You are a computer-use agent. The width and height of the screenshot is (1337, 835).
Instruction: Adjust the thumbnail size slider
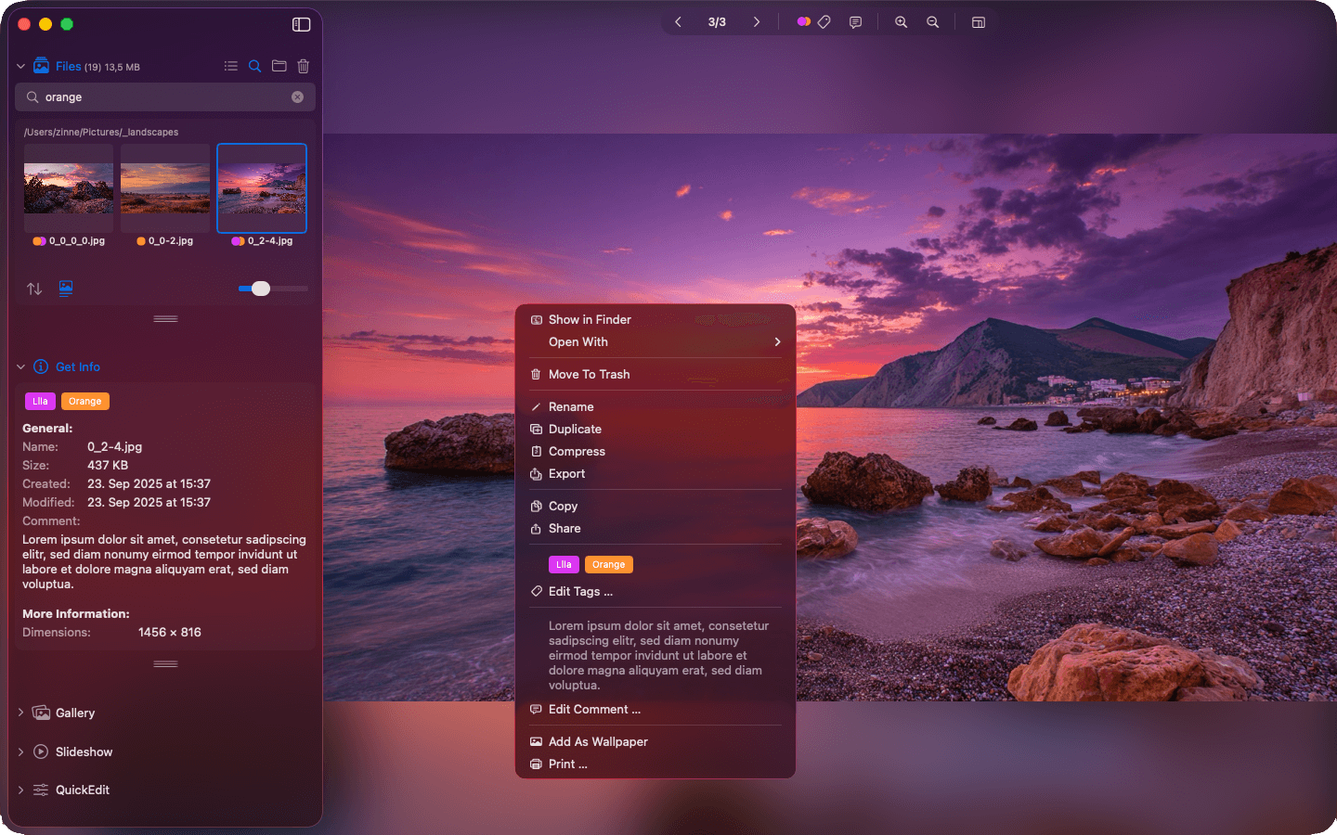point(261,289)
